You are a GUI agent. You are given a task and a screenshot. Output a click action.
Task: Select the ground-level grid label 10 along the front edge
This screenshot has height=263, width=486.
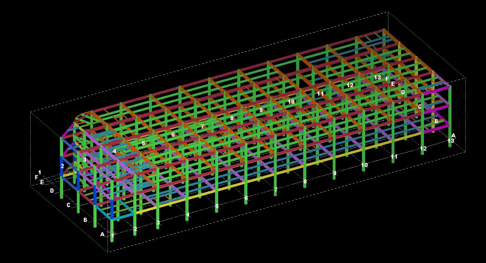[364, 165]
